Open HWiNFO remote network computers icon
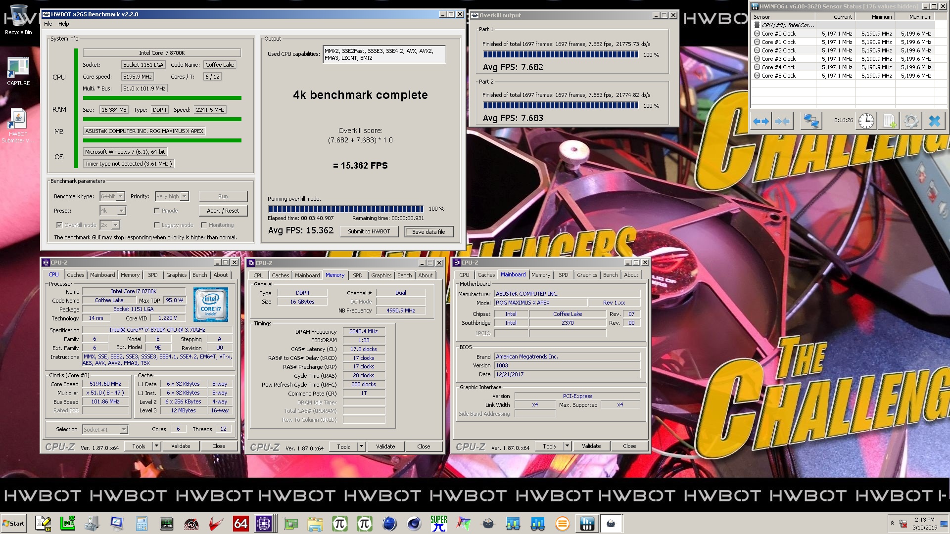This screenshot has width=950, height=534. [x=810, y=121]
